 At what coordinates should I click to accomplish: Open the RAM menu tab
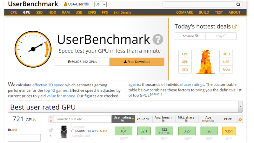(66, 12)
